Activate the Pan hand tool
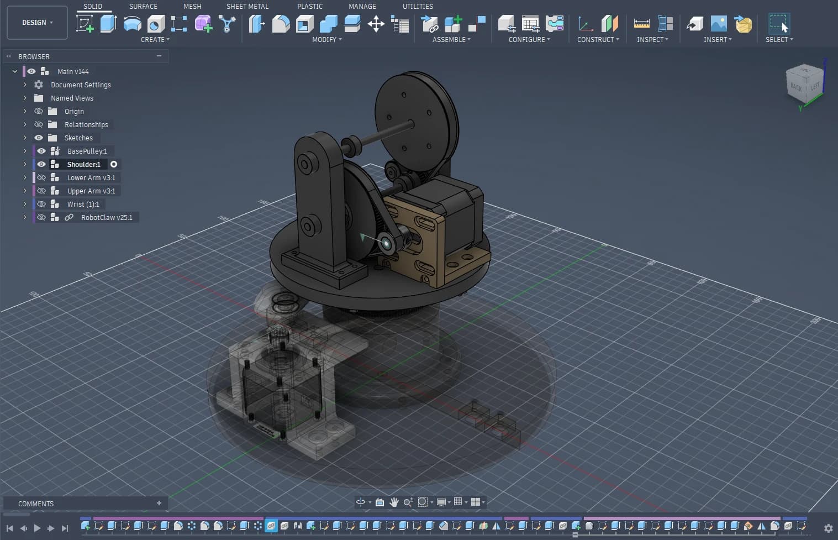Image resolution: width=838 pixels, height=540 pixels. click(394, 502)
